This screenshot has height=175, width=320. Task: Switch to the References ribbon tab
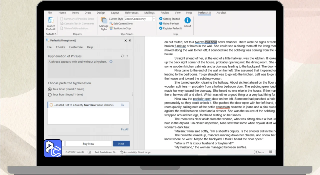(x=132, y=13)
